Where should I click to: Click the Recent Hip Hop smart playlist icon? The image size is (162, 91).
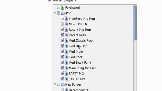66,30
